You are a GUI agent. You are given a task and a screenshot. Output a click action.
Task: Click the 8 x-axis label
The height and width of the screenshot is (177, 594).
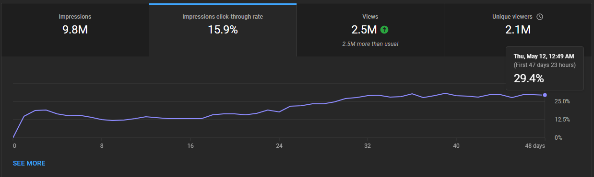coord(102,146)
